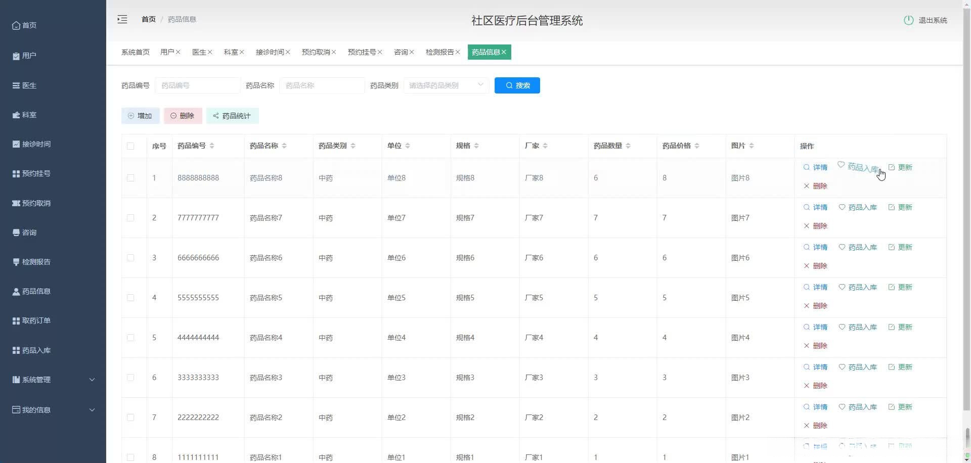Open the 医生 section via its icon
Viewport: 971px width, 463px height.
16,85
